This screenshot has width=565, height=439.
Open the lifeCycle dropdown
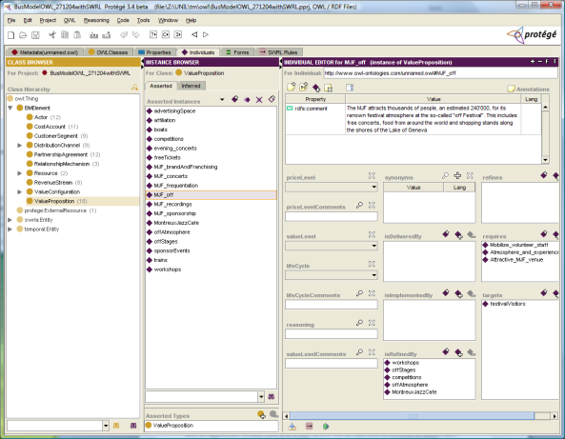click(x=374, y=275)
